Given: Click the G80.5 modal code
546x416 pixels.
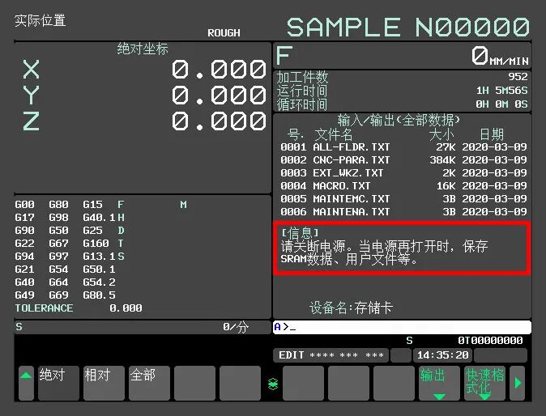Looking at the screenshot, I should coord(99,295).
